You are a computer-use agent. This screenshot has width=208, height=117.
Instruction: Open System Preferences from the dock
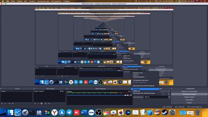click(172, 112)
